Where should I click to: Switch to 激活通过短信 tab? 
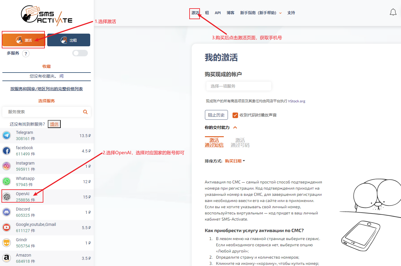[x=214, y=142]
